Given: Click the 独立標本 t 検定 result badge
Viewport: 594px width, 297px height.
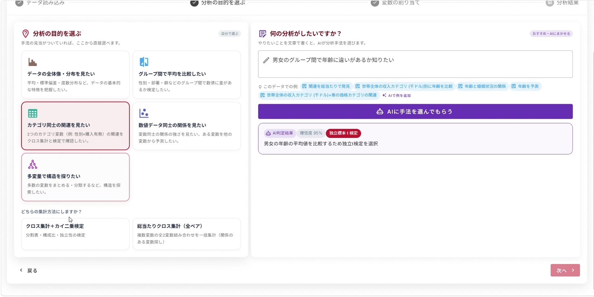Looking at the screenshot, I should [x=343, y=133].
